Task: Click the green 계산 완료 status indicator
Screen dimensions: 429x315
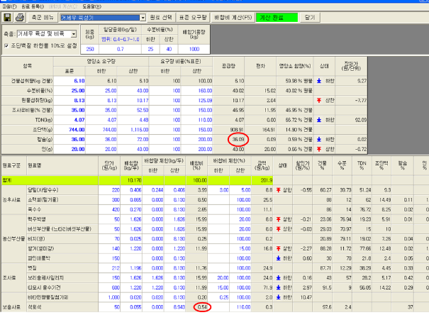Action: (x=277, y=18)
